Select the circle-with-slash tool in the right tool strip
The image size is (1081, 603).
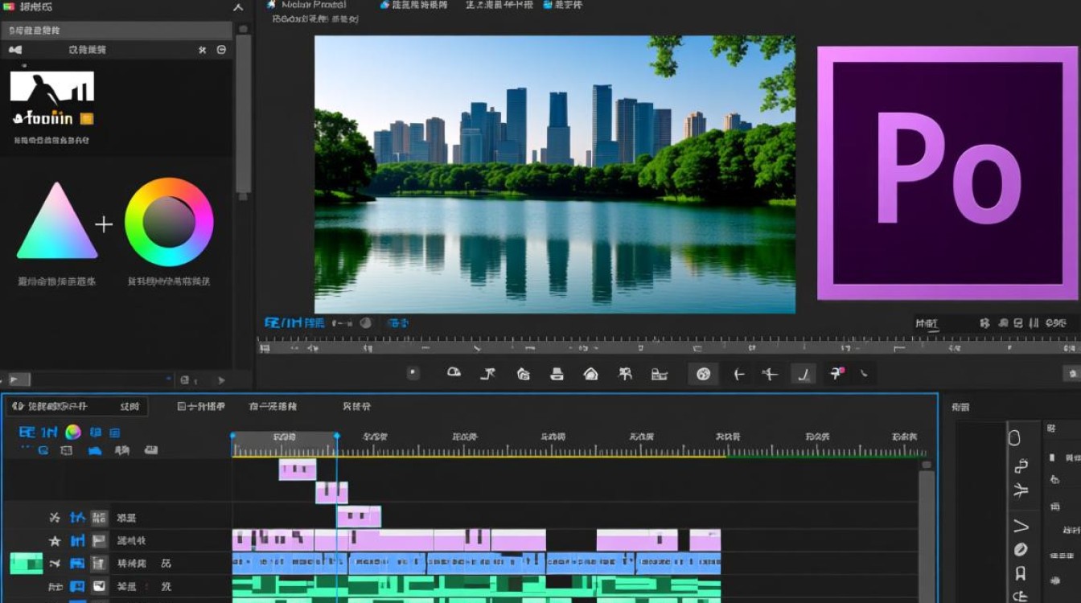(1021, 550)
